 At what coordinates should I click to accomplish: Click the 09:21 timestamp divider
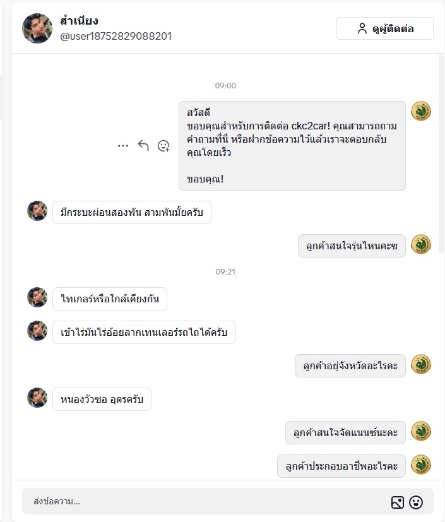225,271
